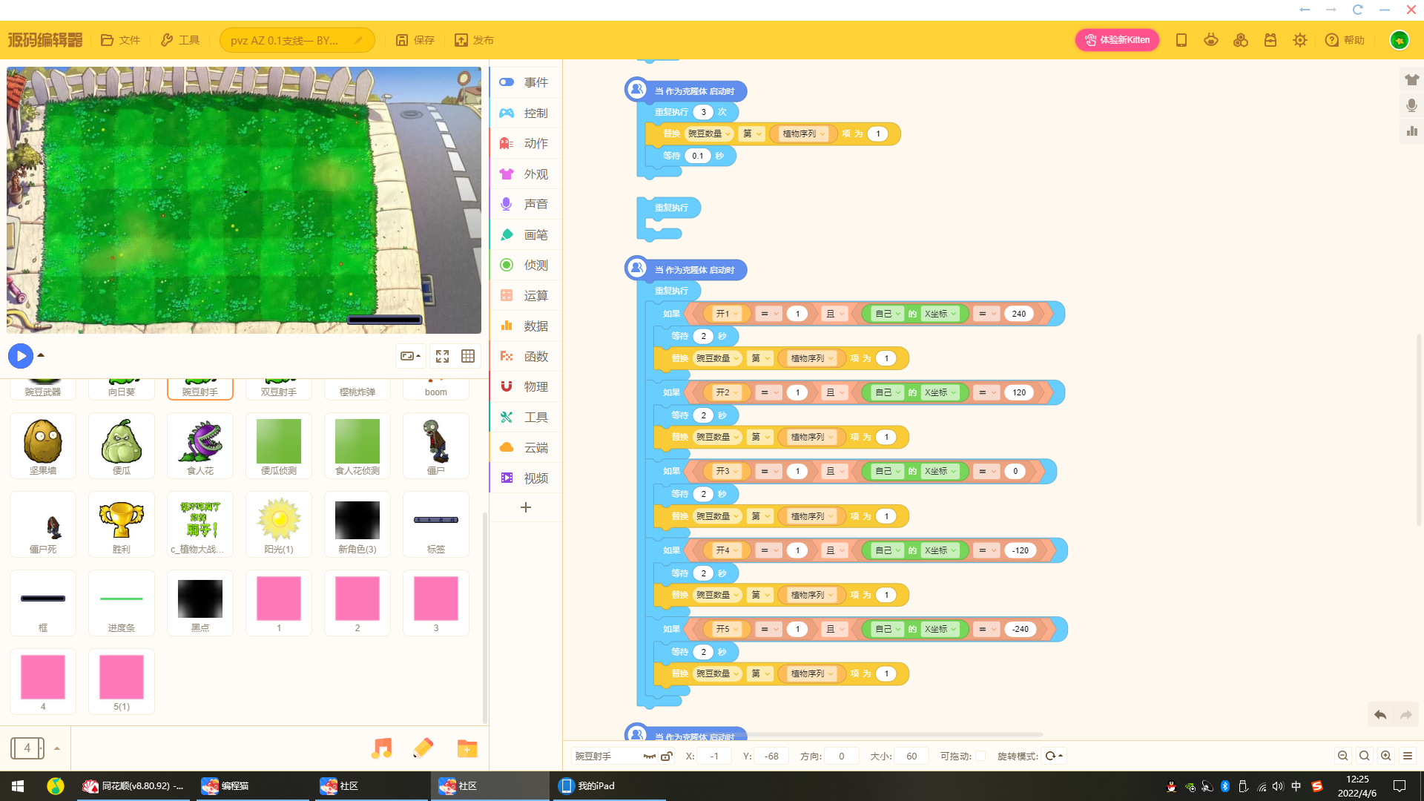The width and height of the screenshot is (1424, 801).
Task: Open the honeycomb hexagons icon in the top bar
Action: 1241,40
